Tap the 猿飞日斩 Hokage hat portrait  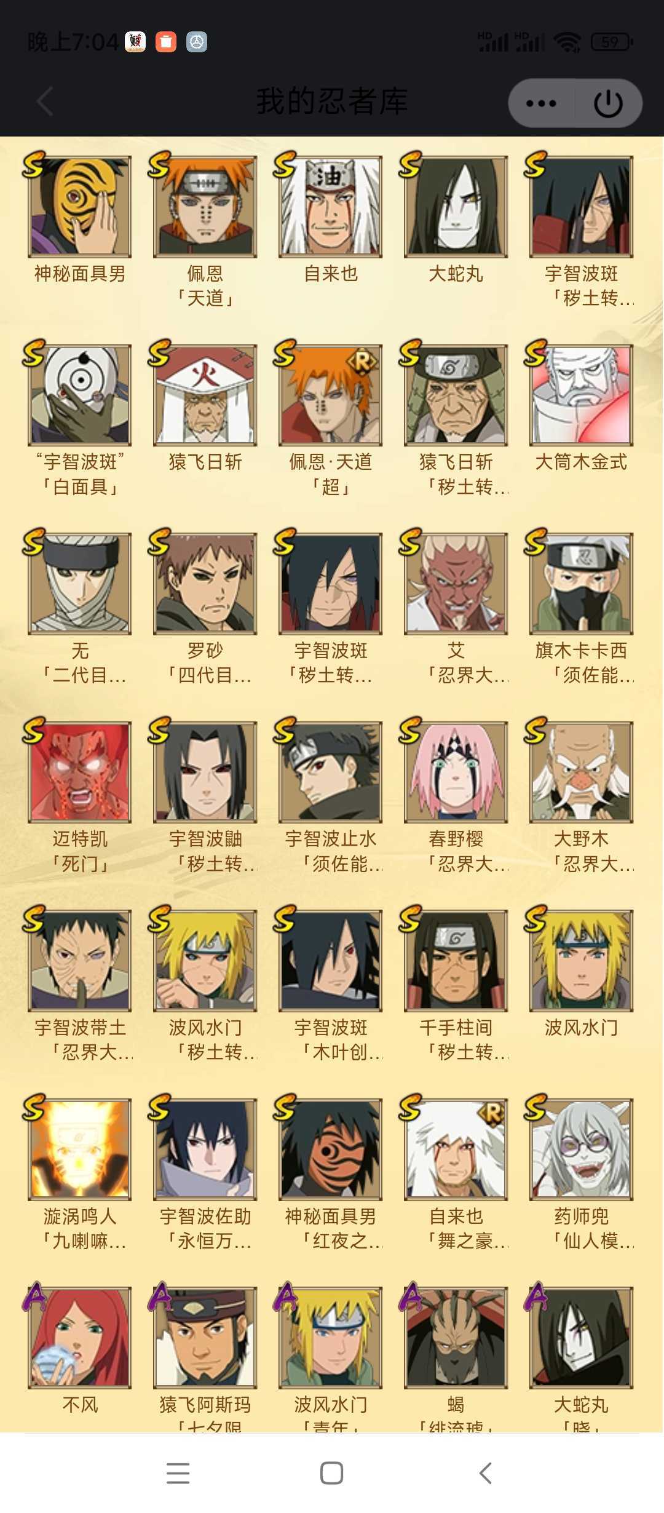pyautogui.click(x=205, y=395)
